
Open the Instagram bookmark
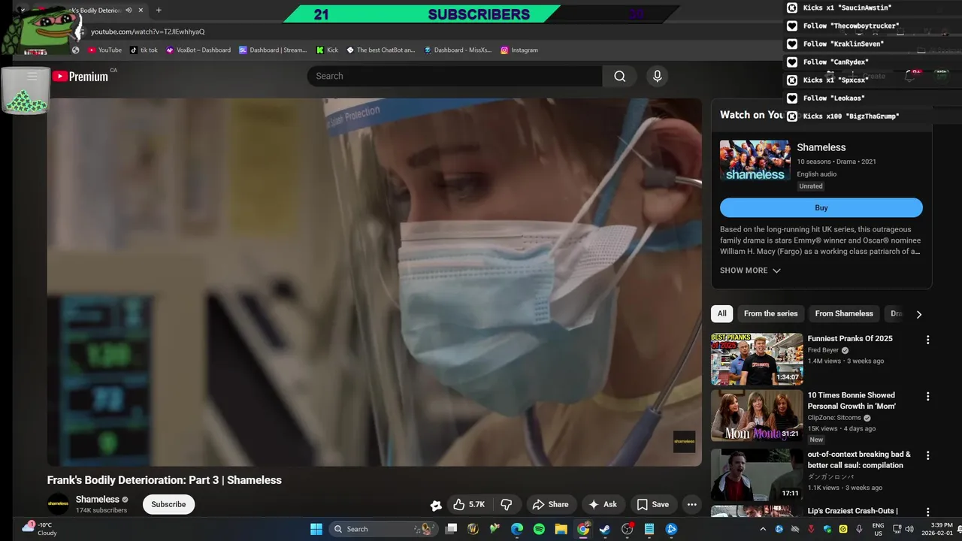coord(519,50)
